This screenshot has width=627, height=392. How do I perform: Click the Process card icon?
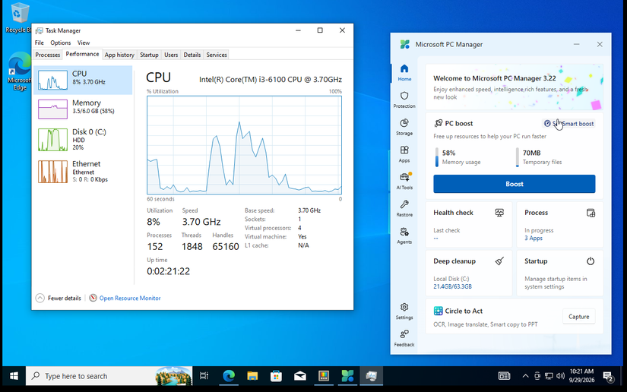pyautogui.click(x=591, y=213)
